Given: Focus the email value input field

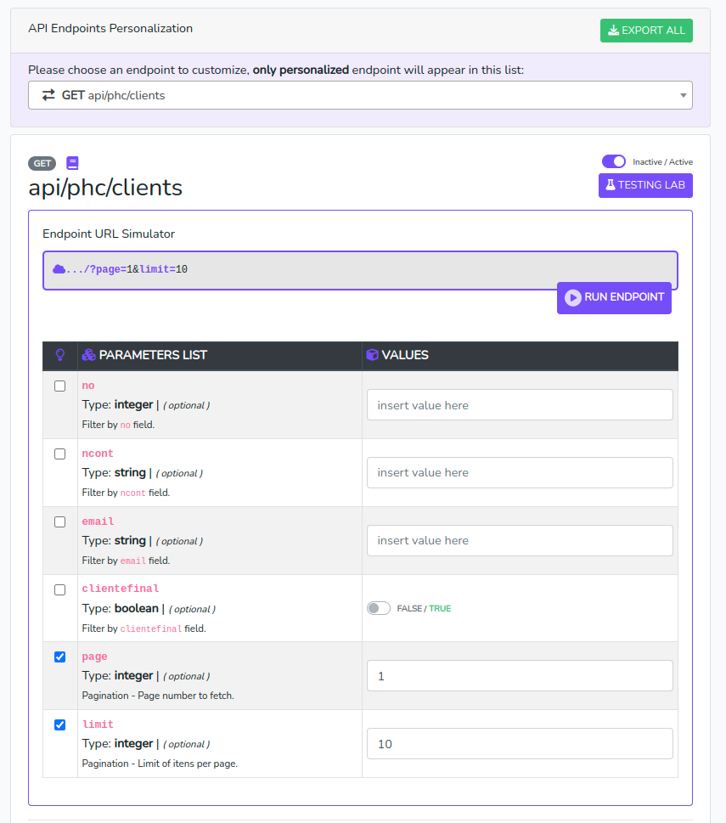Looking at the screenshot, I should coord(520,540).
